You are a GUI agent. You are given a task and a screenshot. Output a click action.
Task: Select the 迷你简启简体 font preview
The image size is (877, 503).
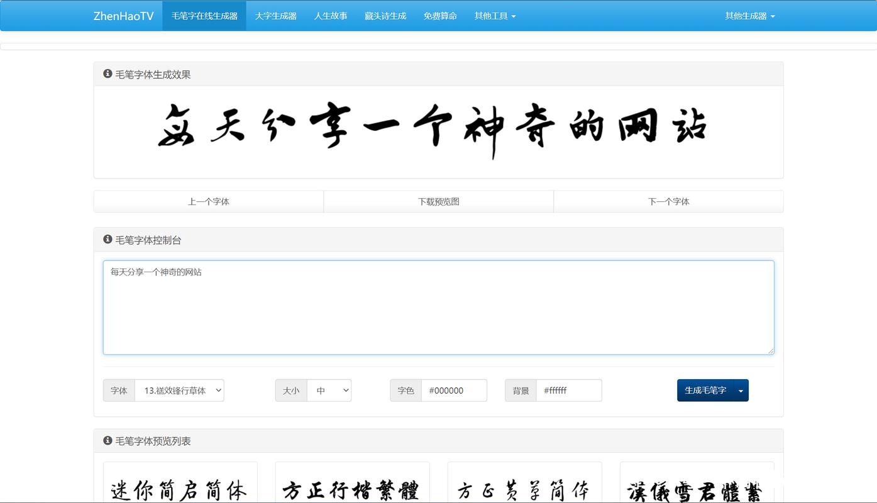point(180,483)
